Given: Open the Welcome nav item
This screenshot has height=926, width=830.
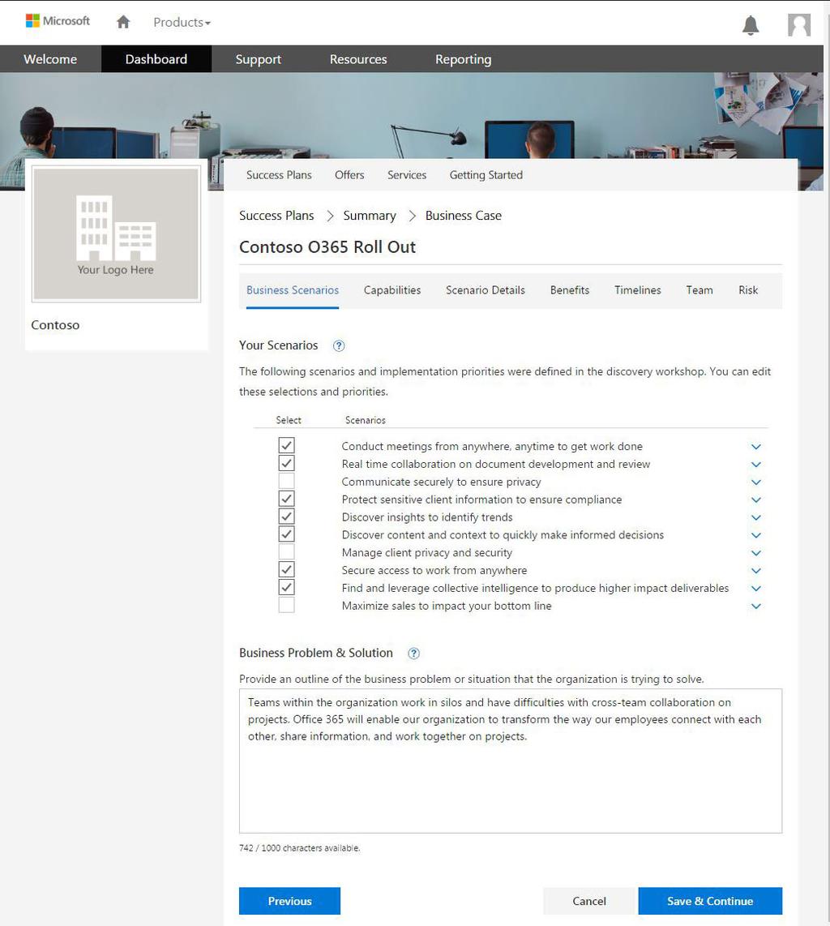Looking at the screenshot, I should point(50,59).
